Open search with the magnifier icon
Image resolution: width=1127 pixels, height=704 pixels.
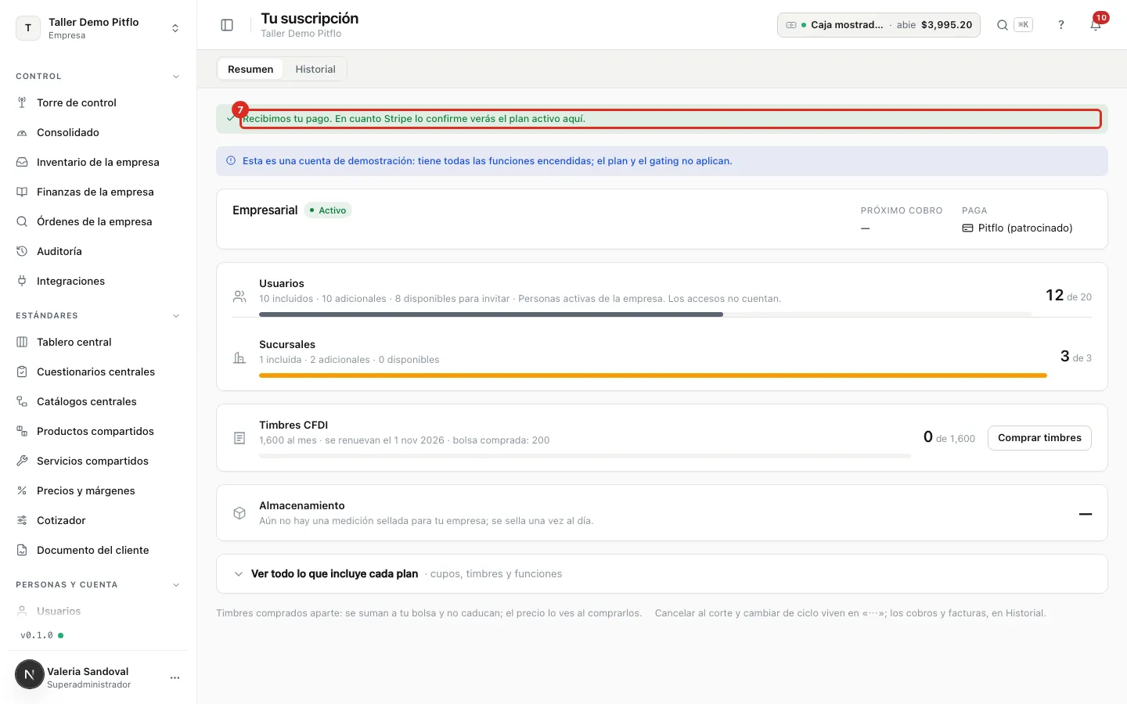[1003, 25]
